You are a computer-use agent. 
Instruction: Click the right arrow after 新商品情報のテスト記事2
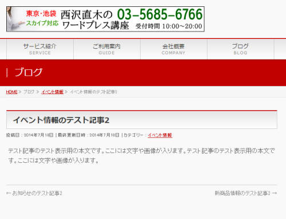pyautogui.click(x=275, y=193)
